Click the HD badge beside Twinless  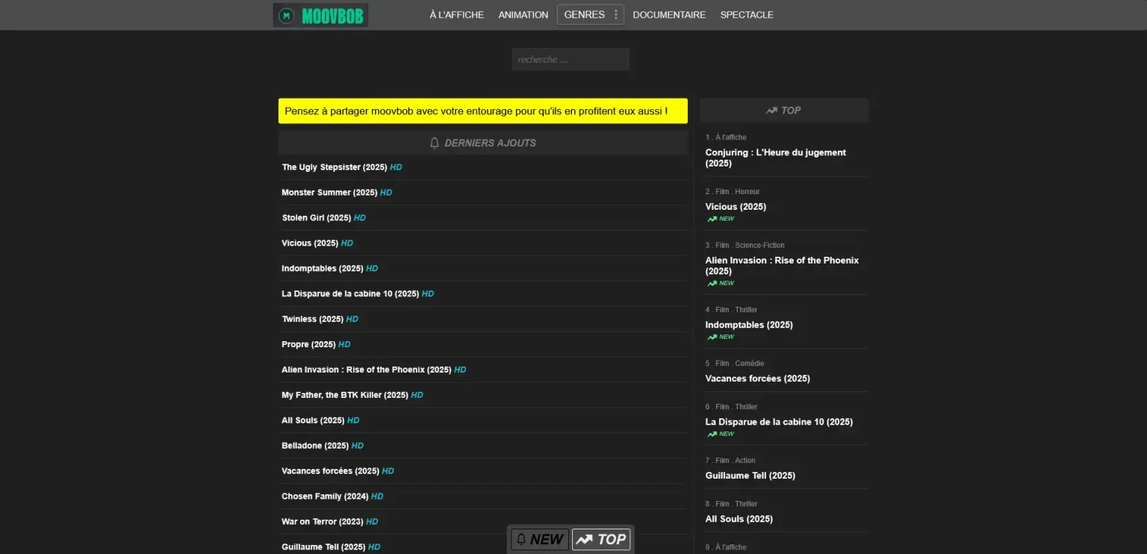tap(352, 320)
